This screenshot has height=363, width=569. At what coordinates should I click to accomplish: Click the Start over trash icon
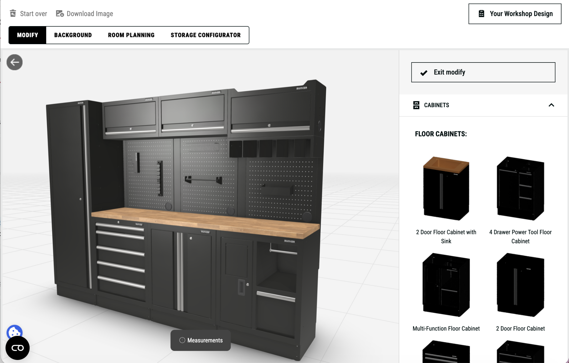(x=13, y=13)
